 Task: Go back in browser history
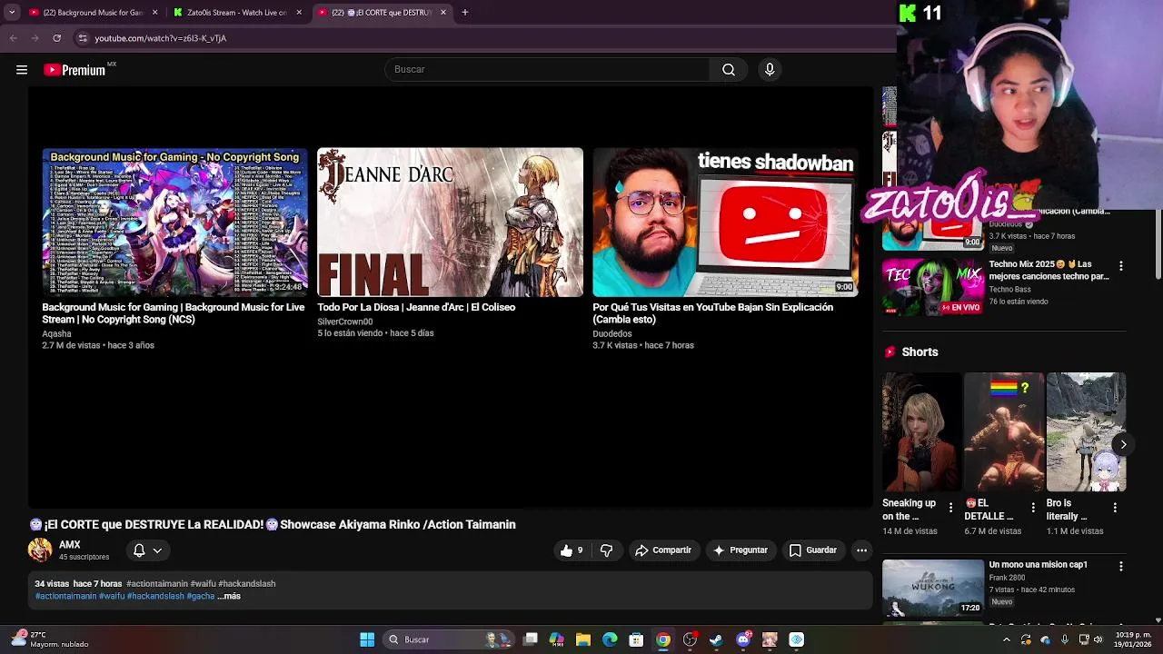pyautogui.click(x=13, y=38)
